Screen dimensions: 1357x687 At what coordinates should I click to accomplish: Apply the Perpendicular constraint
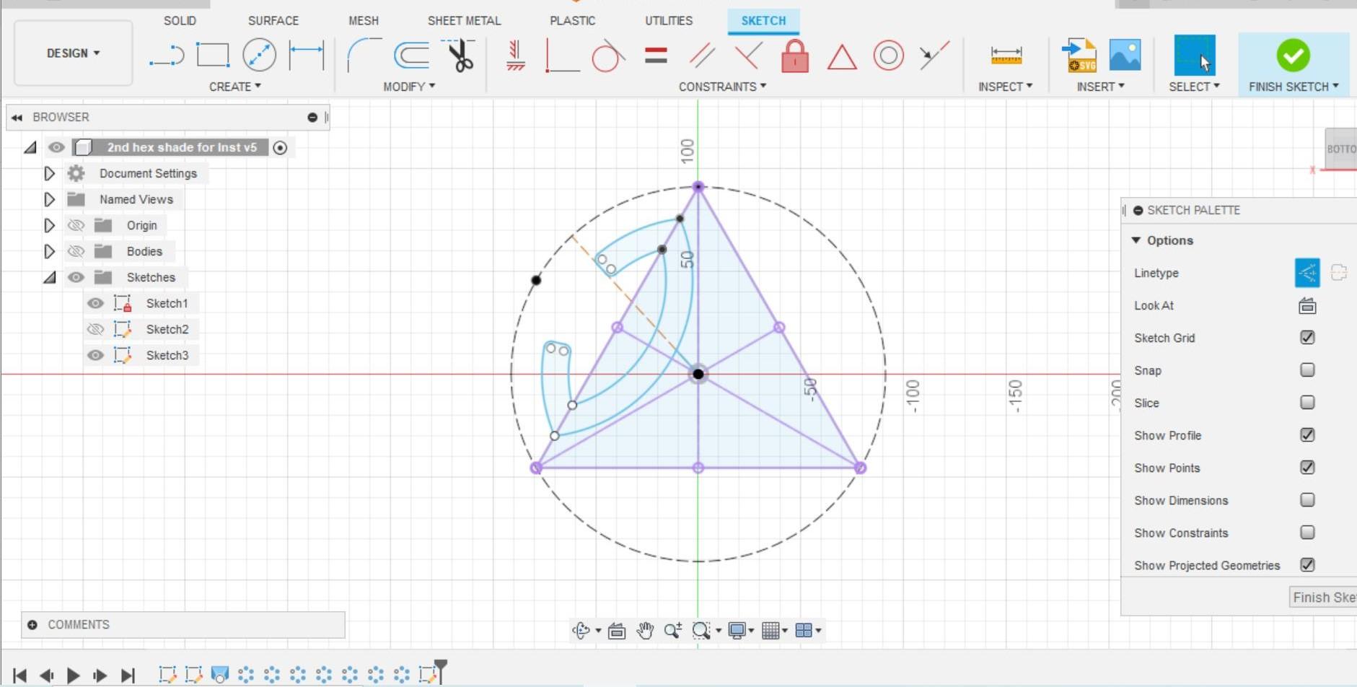coord(748,56)
